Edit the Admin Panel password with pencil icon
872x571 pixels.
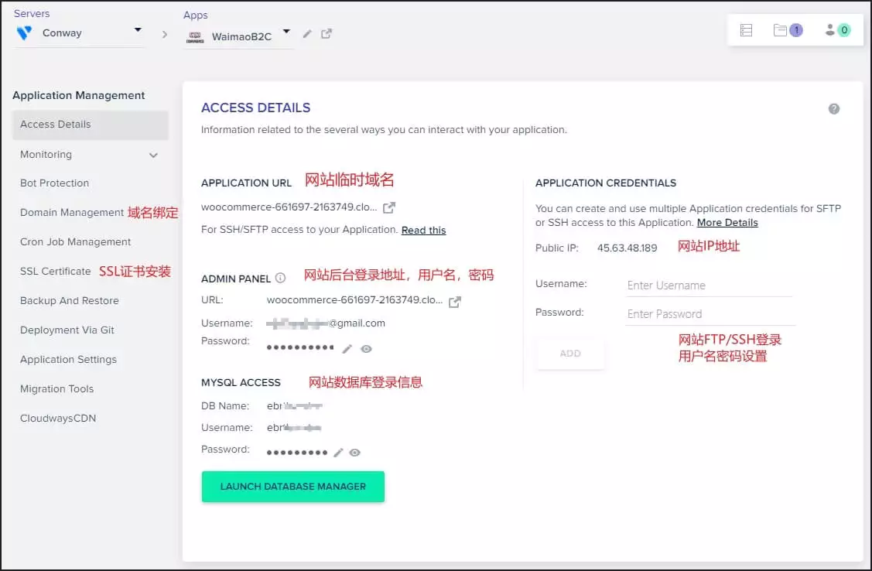point(347,349)
